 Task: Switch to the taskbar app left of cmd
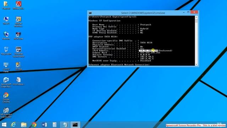[x=65, y=125]
